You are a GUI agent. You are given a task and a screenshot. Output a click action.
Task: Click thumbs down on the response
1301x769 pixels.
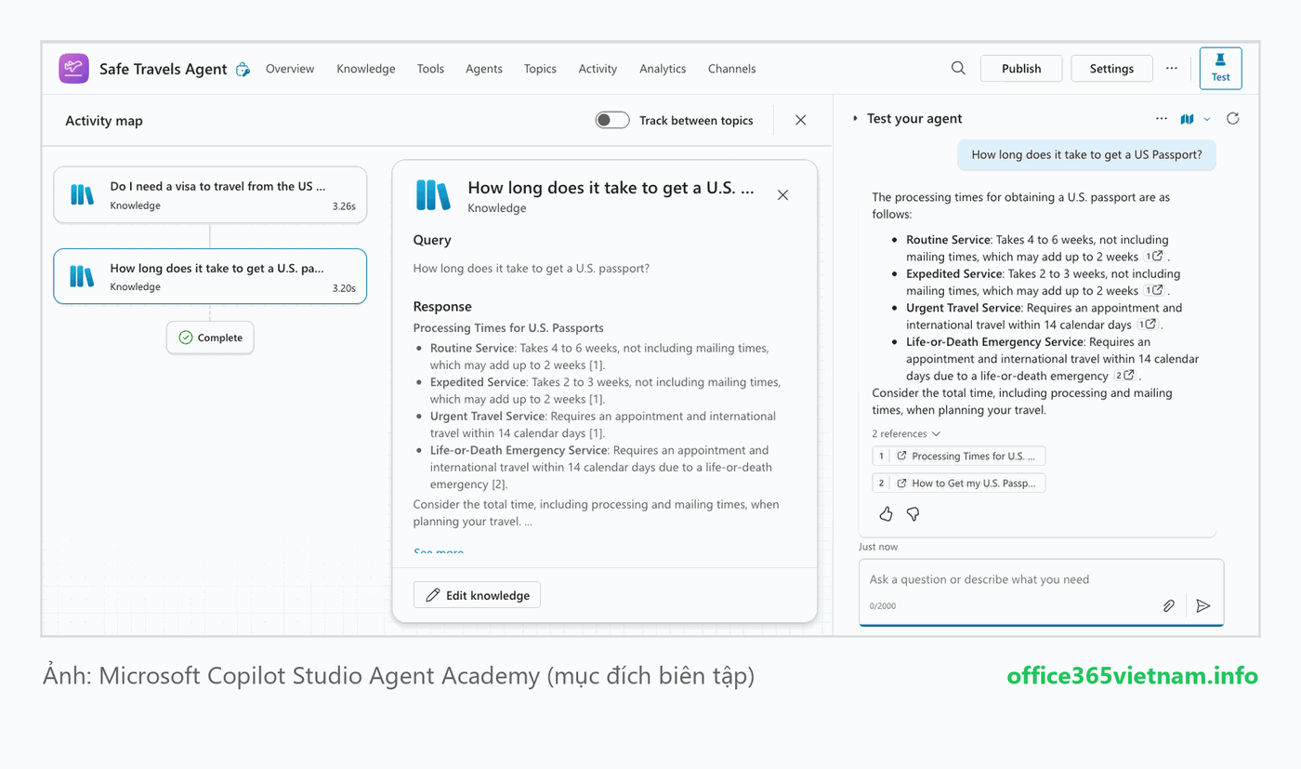913,514
